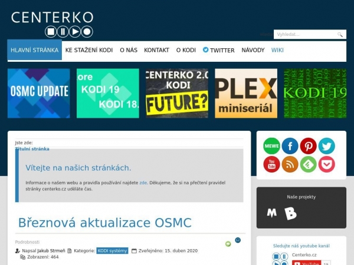The image size is (354, 265).
Task: Click the Podrobnosti label
Action: pos(27,242)
